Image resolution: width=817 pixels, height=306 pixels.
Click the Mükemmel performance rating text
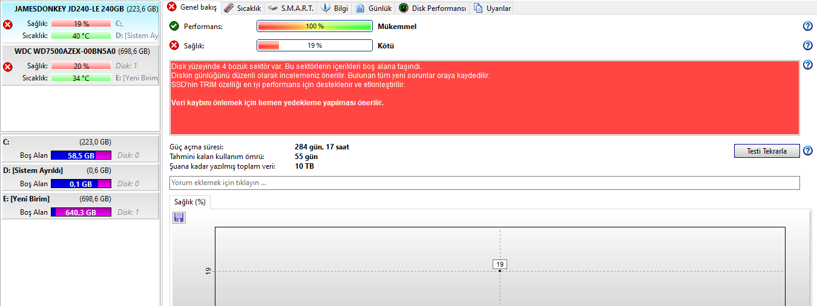(397, 27)
